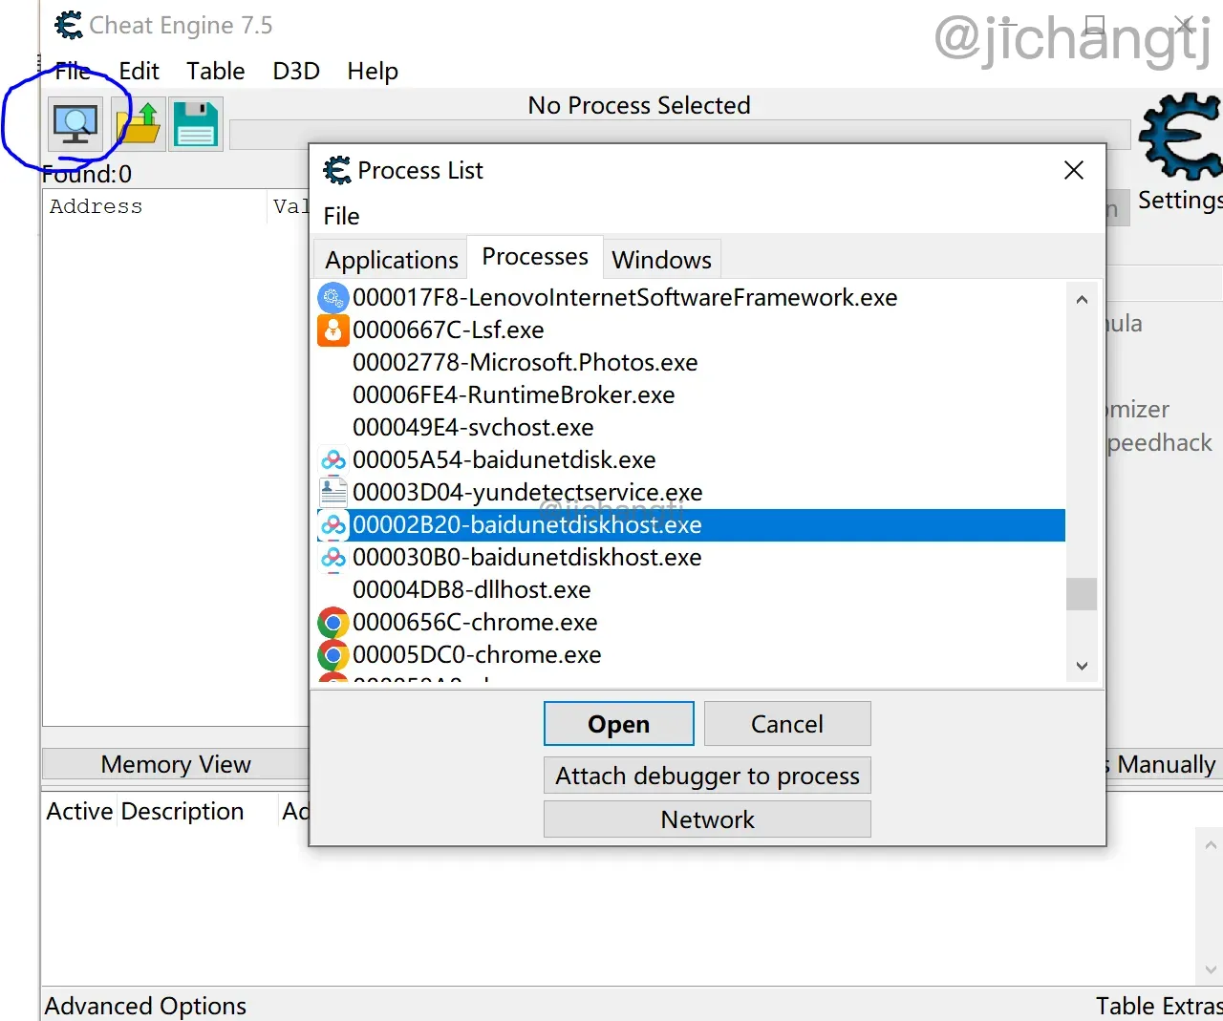Click Attach debugger to process

tap(707, 775)
